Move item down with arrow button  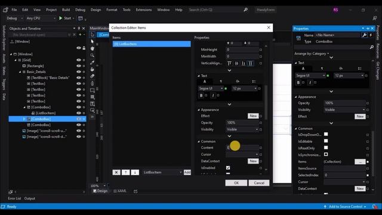[x=135, y=173]
